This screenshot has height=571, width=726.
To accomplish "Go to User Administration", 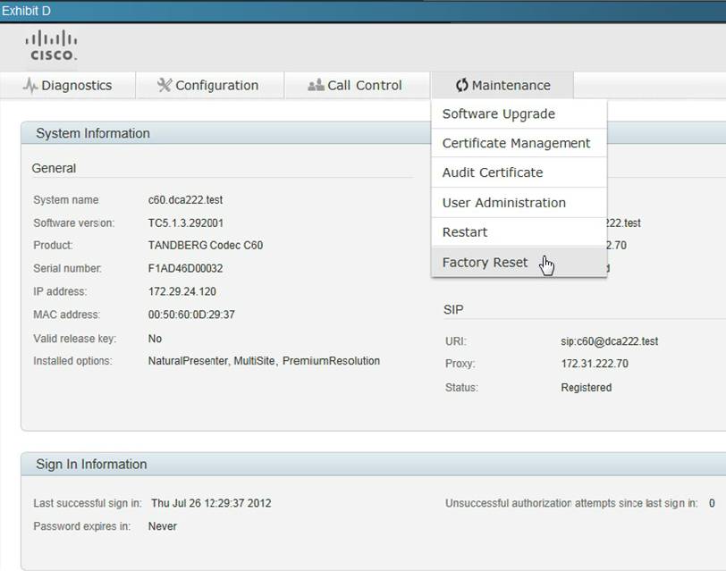I will [x=503, y=203].
